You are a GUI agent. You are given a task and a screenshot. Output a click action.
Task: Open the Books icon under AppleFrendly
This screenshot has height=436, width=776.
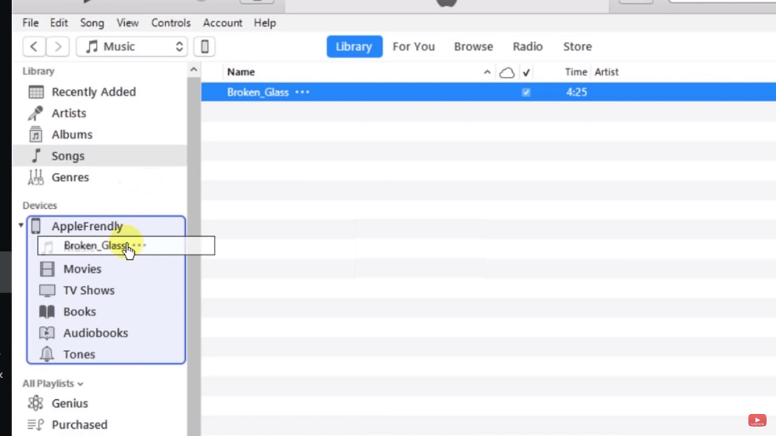[47, 312]
